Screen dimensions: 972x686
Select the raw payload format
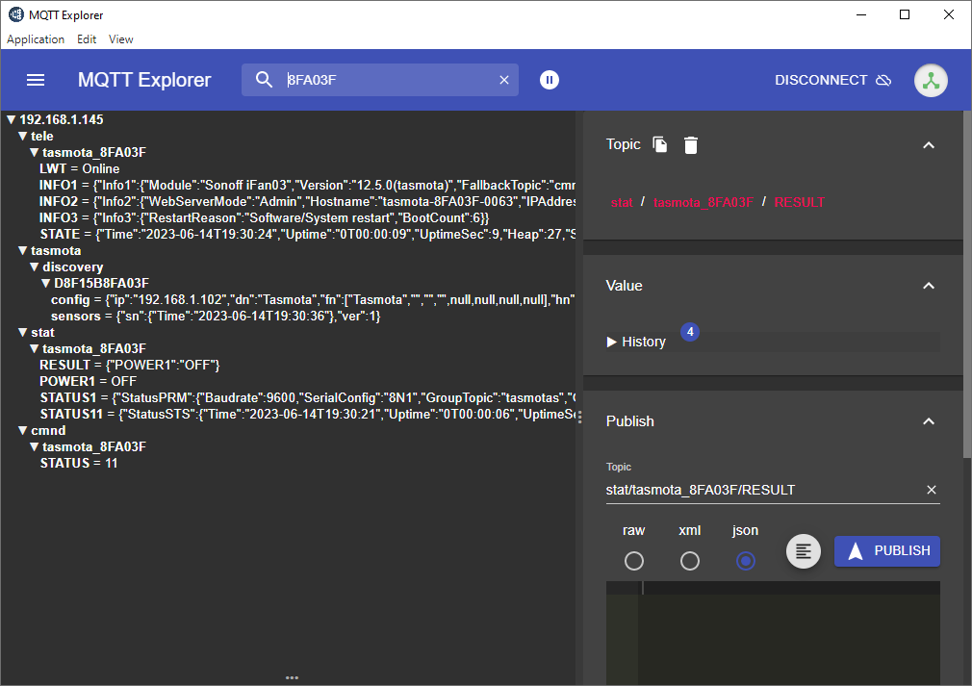click(634, 561)
